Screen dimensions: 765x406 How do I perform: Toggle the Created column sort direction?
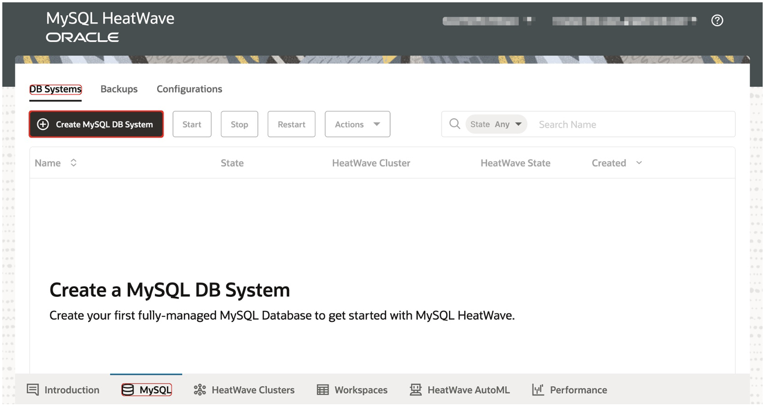tap(638, 163)
